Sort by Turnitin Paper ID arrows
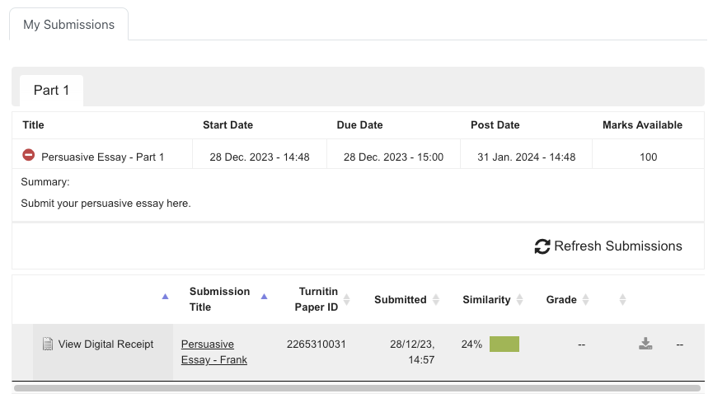713x403 pixels. (x=347, y=299)
